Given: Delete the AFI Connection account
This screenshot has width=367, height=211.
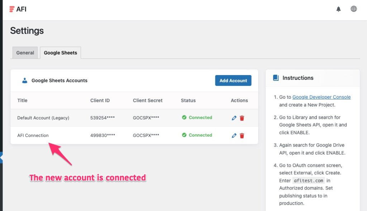Looking at the screenshot, I should 242,136.
